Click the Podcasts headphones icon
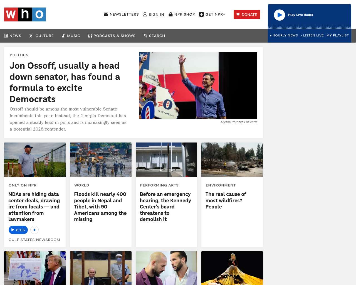This screenshot has height=285, width=356. [90, 36]
